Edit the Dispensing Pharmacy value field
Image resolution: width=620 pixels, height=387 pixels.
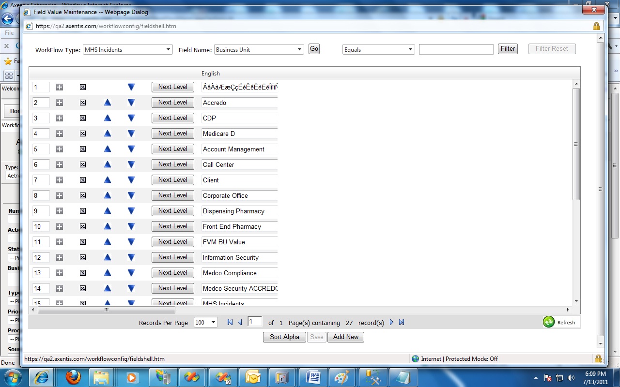click(240, 211)
